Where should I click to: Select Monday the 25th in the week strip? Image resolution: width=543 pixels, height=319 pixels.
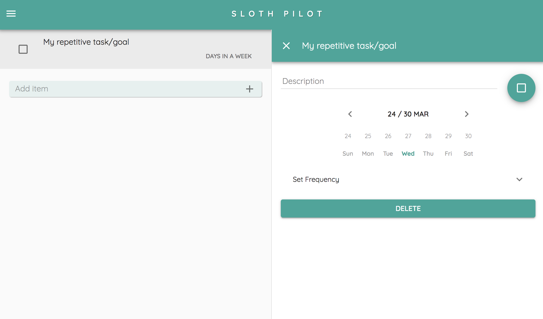pos(368,144)
